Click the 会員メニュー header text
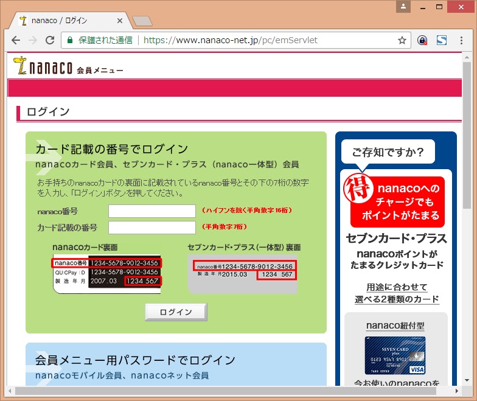Viewport: 477px width, 401px height. click(100, 71)
